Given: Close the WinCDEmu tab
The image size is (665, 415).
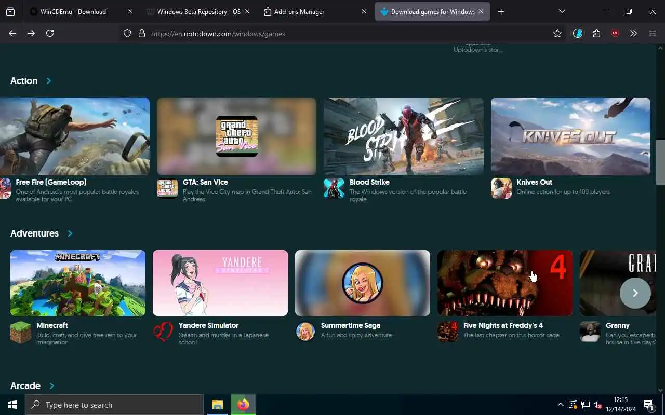Looking at the screenshot, I should tap(130, 11).
